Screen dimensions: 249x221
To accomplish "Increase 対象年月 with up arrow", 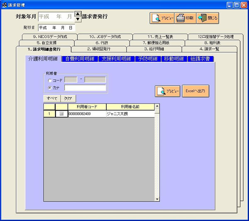I will [78, 14].
